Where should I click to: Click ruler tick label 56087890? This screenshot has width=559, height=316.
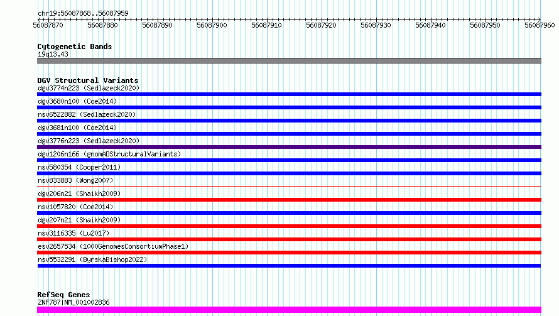coord(157,25)
